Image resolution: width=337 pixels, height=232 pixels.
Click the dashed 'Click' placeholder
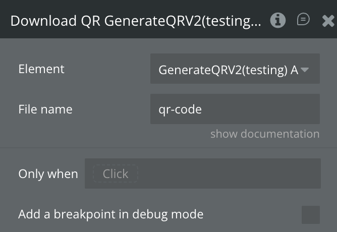point(116,174)
